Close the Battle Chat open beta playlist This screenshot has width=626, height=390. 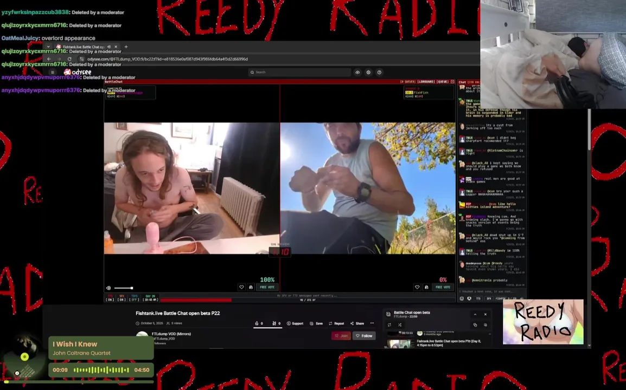486,314
